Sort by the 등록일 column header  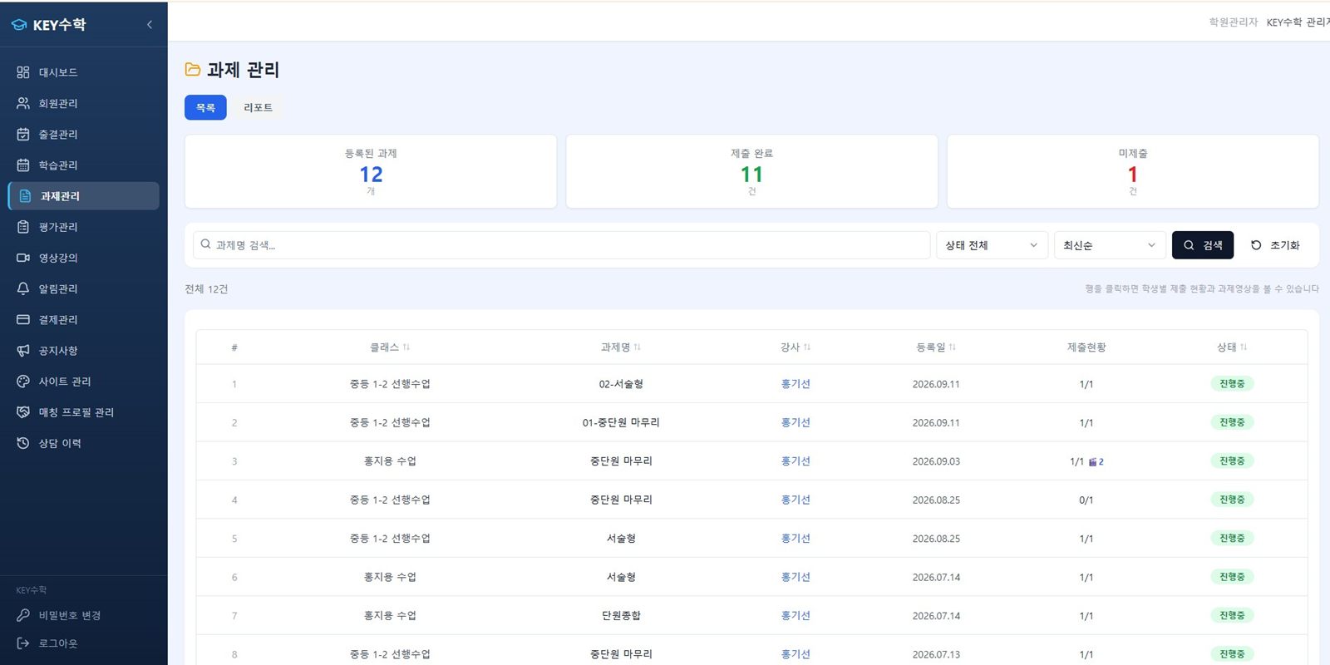coord(936,347)
